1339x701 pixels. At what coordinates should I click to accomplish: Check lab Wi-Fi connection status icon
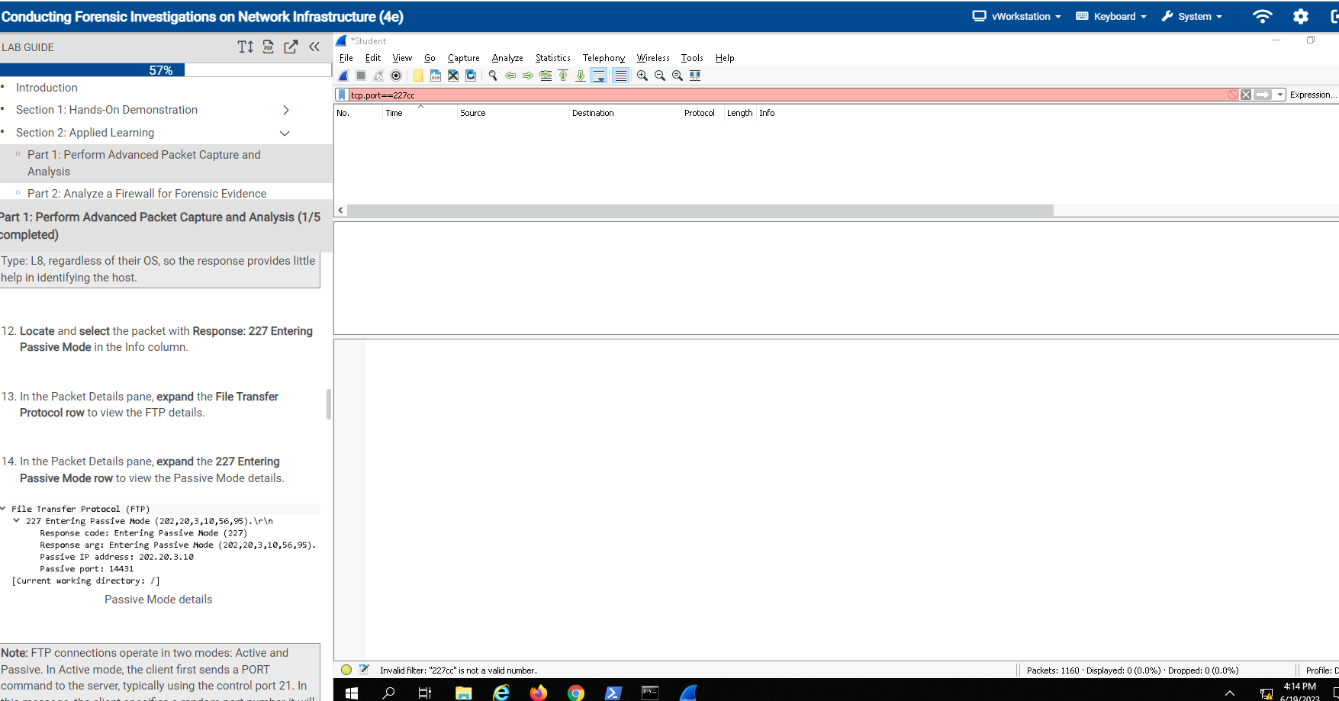(1263, 16)
